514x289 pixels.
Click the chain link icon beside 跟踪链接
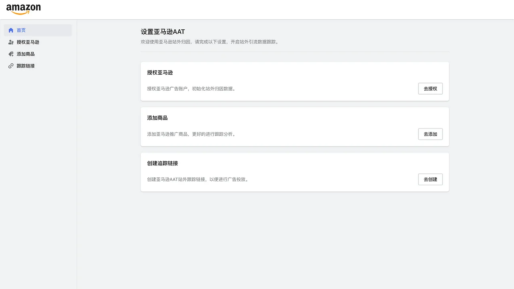coord(11,66)
